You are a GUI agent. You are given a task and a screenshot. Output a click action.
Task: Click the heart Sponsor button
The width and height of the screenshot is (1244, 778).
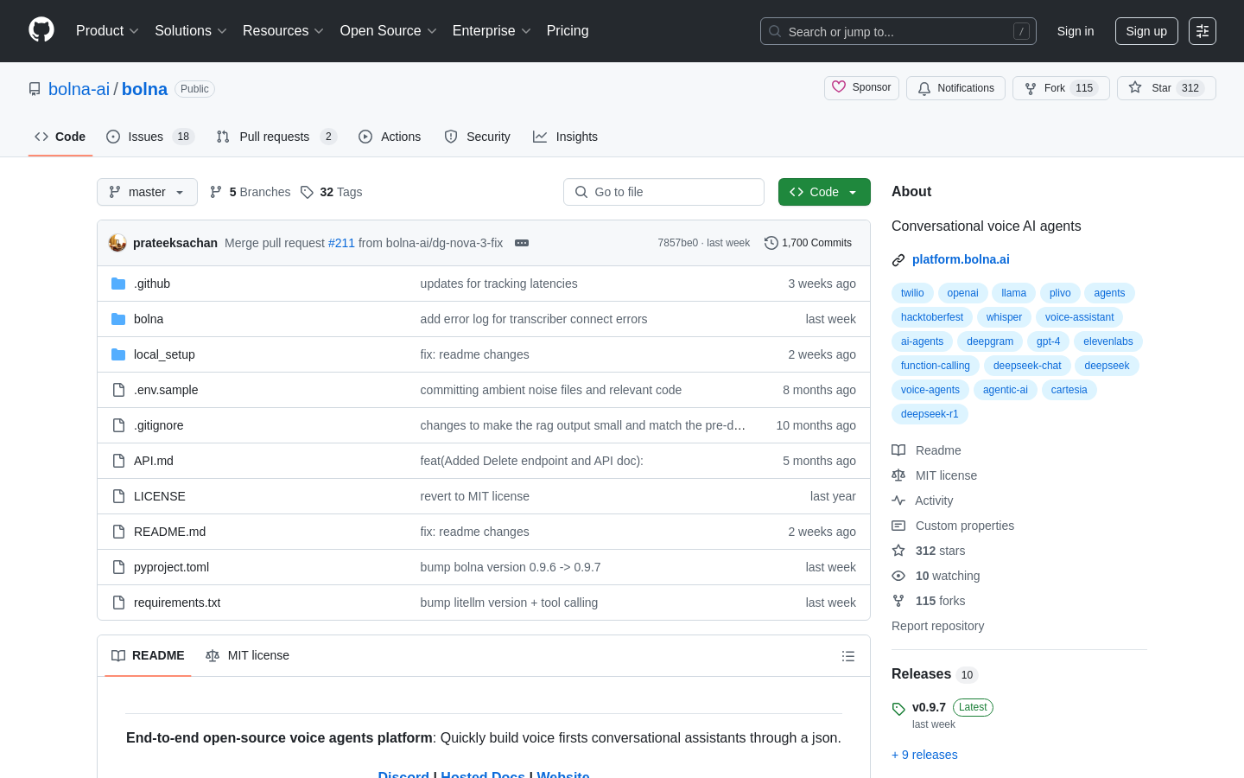pos(861,87)
